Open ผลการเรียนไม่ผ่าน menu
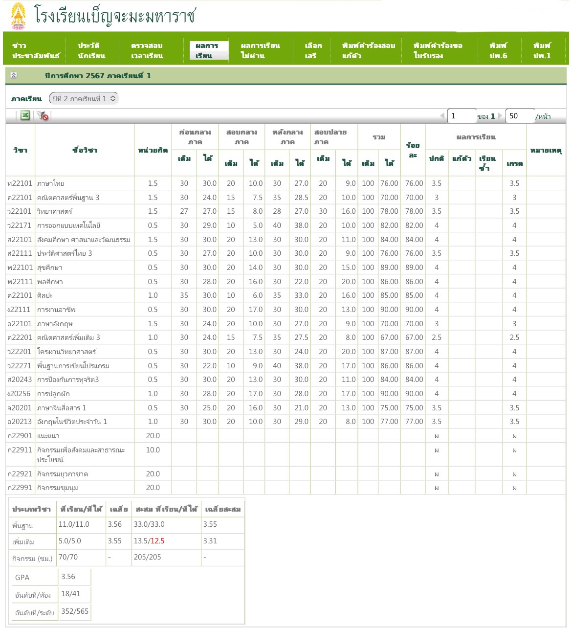This screenshot has width=572, height=628. (260, 50)
